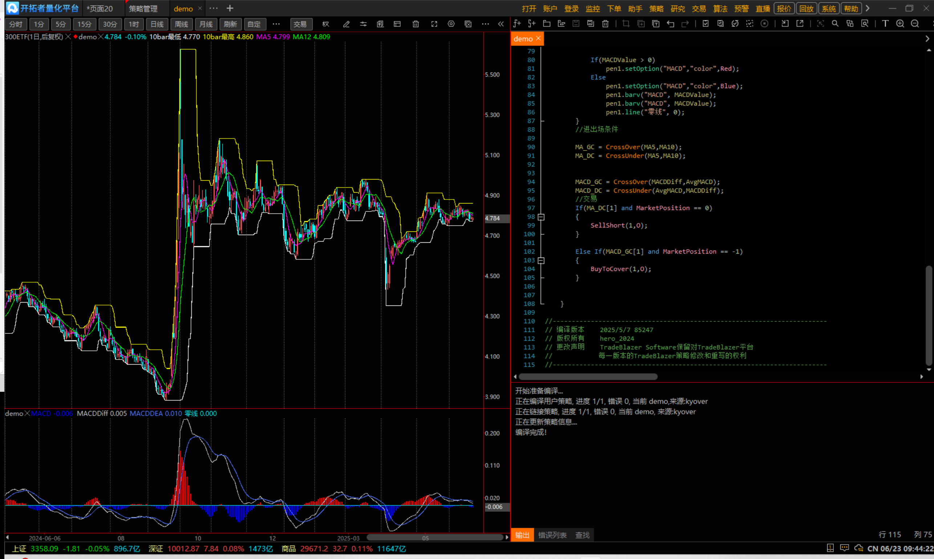Click the layout panel icon in chart toolbar
The height and width of the screenshot is (559, 934).
pos(397,24)
